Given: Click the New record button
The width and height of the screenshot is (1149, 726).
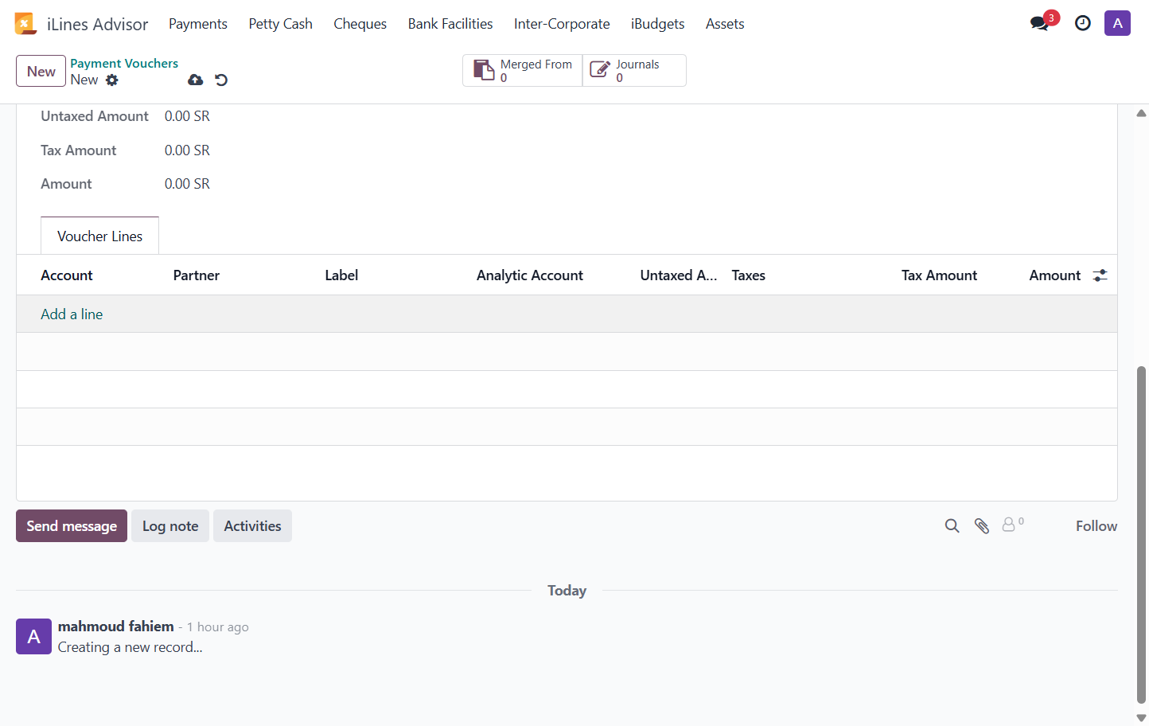Looking at the screenshot, I should (x=41, y=71).
